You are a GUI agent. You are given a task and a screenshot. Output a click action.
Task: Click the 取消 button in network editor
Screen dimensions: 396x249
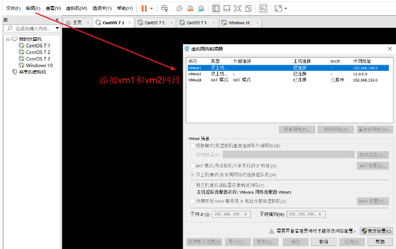point(324,242)
